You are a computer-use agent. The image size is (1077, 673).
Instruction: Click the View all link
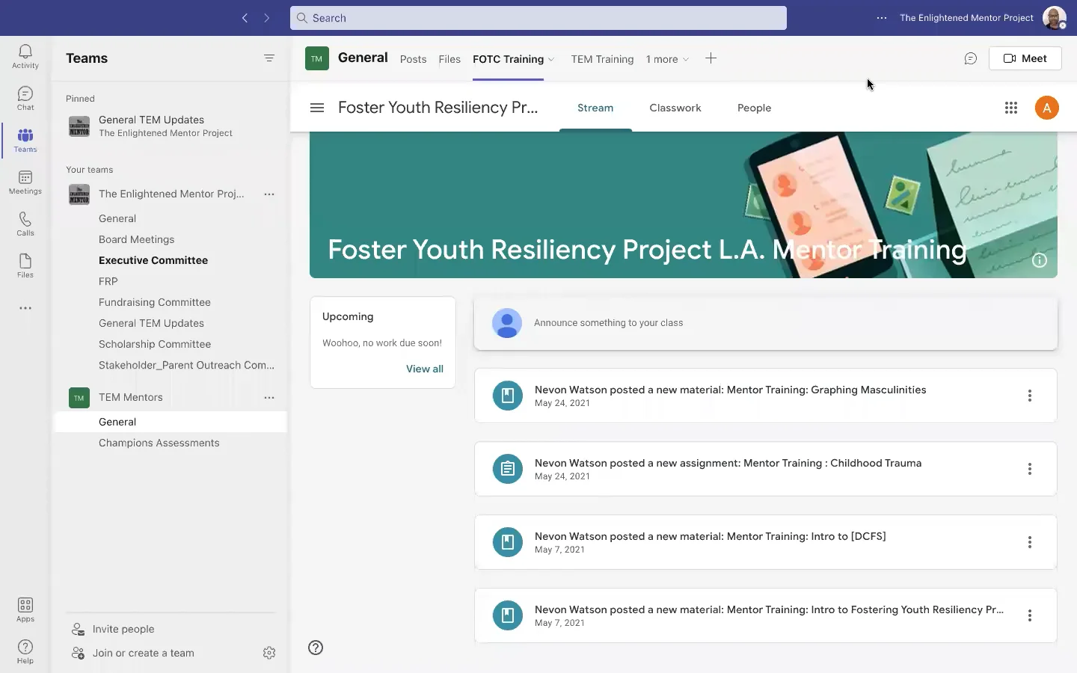click(425, 369)
